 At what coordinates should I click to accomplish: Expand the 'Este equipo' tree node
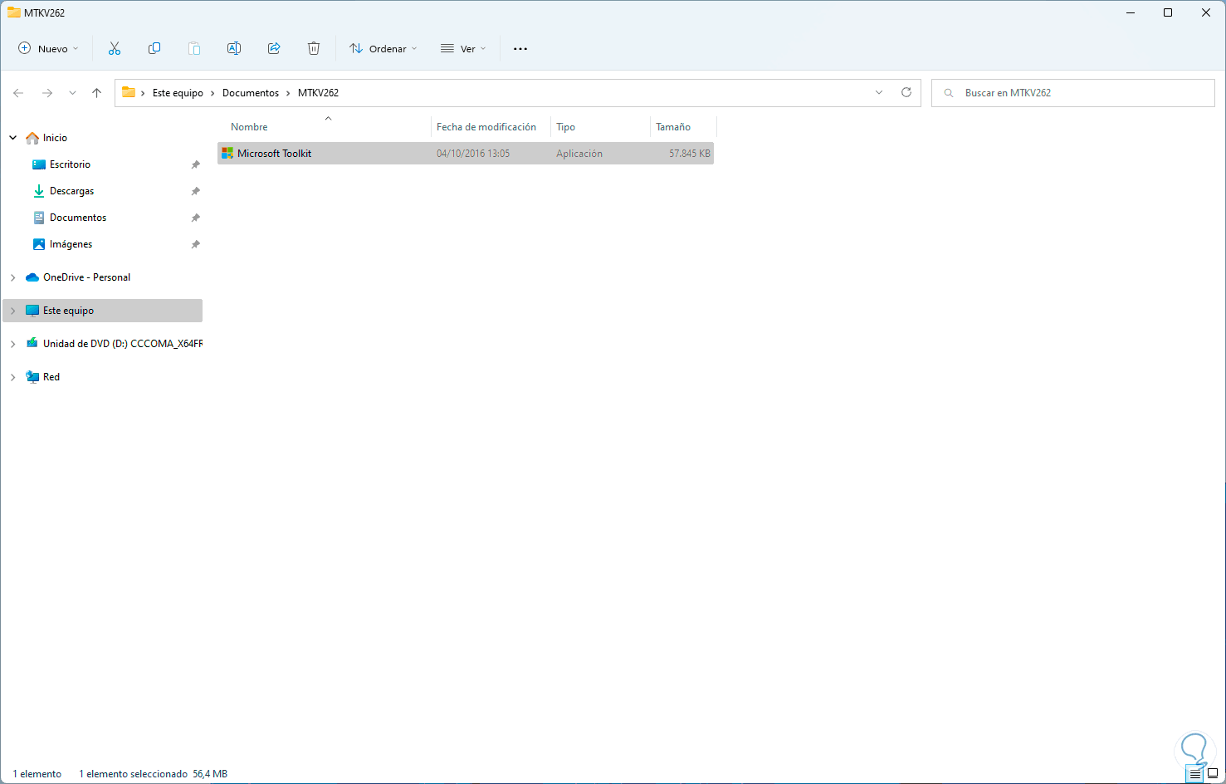[13, 311]
